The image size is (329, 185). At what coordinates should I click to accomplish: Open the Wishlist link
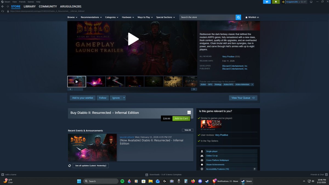tap(252, 17)
